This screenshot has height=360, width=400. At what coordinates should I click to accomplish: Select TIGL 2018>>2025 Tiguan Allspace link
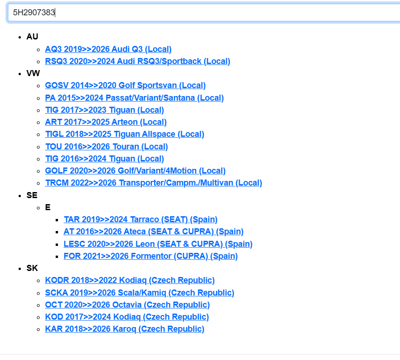click(x=124, y=134)
